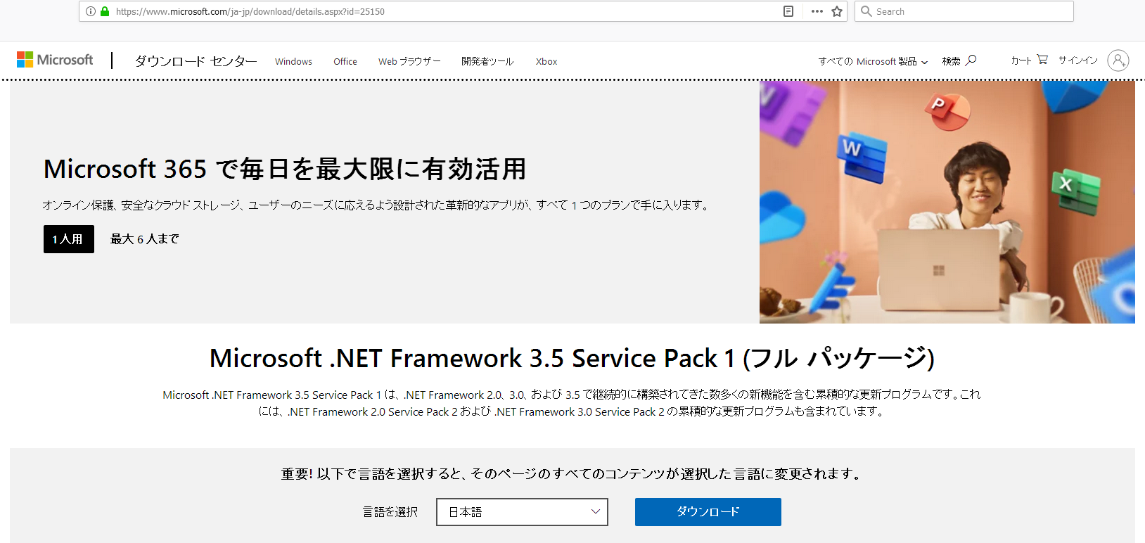Image resolution: width=1145 pixels, height=543 pixels.
Task: Click the 言語を選択 label
Action: 390,512
